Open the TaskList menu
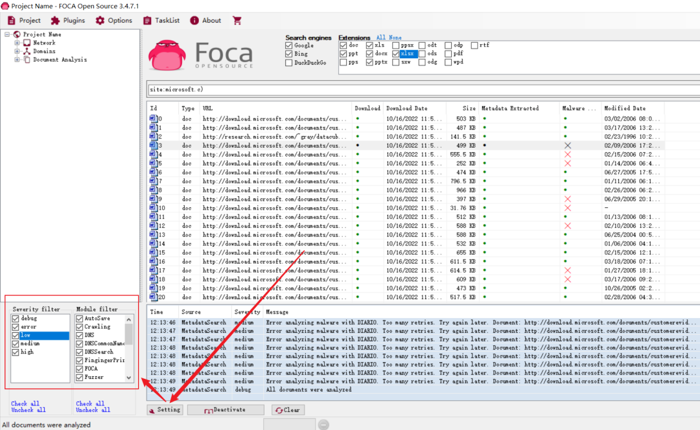 pyautogui.click(x=161, y=21)
